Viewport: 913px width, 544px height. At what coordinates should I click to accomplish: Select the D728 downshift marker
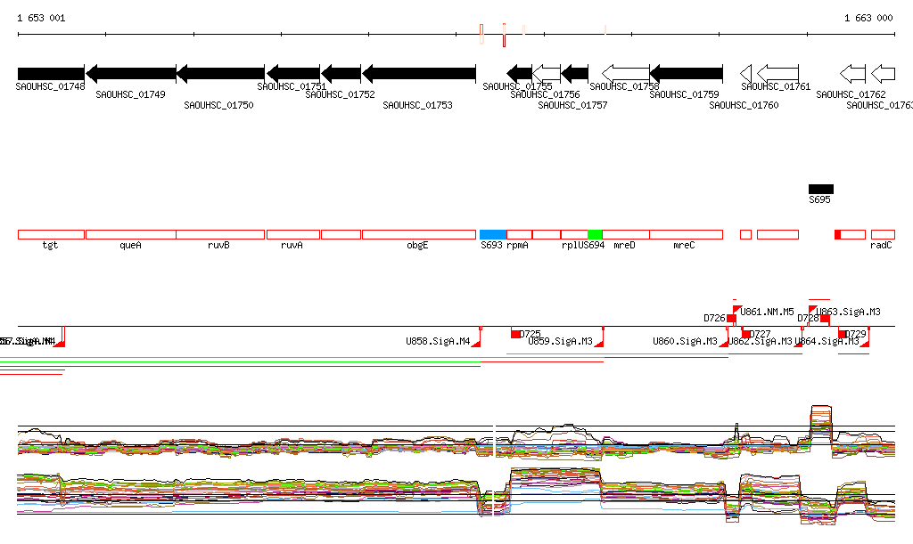825,319
